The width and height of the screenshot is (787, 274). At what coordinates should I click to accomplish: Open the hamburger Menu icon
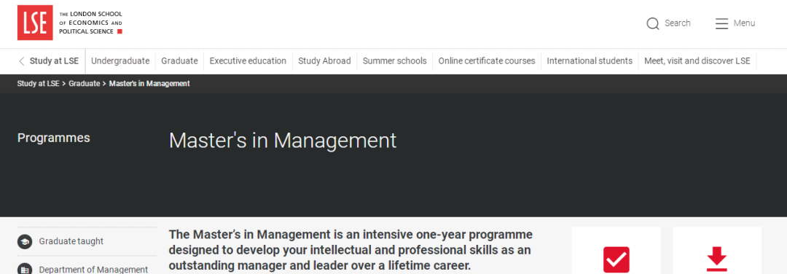click(721, 23)
